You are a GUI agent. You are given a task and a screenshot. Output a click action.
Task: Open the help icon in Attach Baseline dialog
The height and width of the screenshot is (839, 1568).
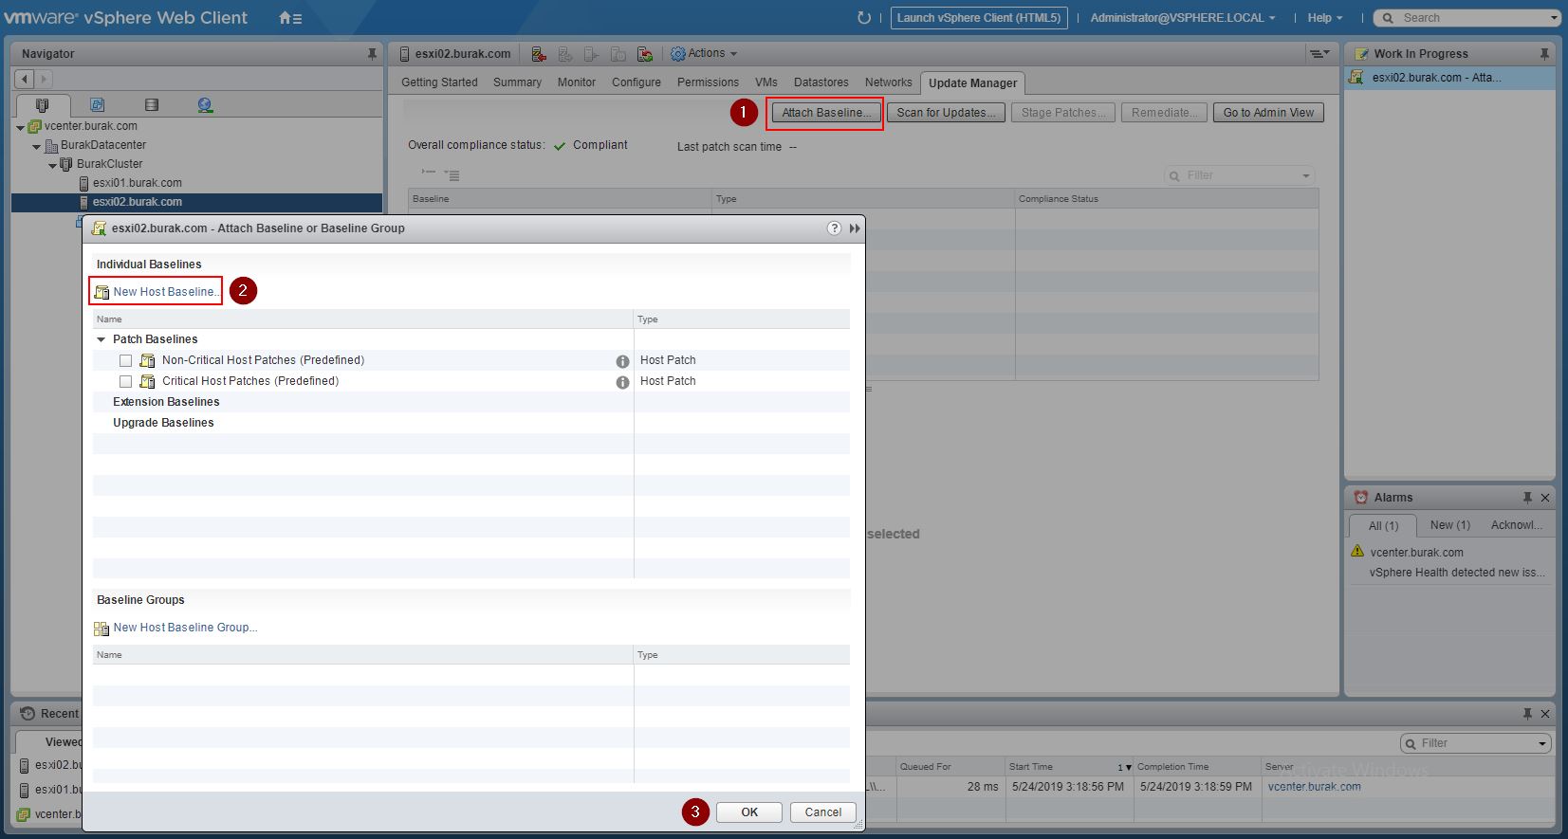pyautogui.click(x=834, y=228)
